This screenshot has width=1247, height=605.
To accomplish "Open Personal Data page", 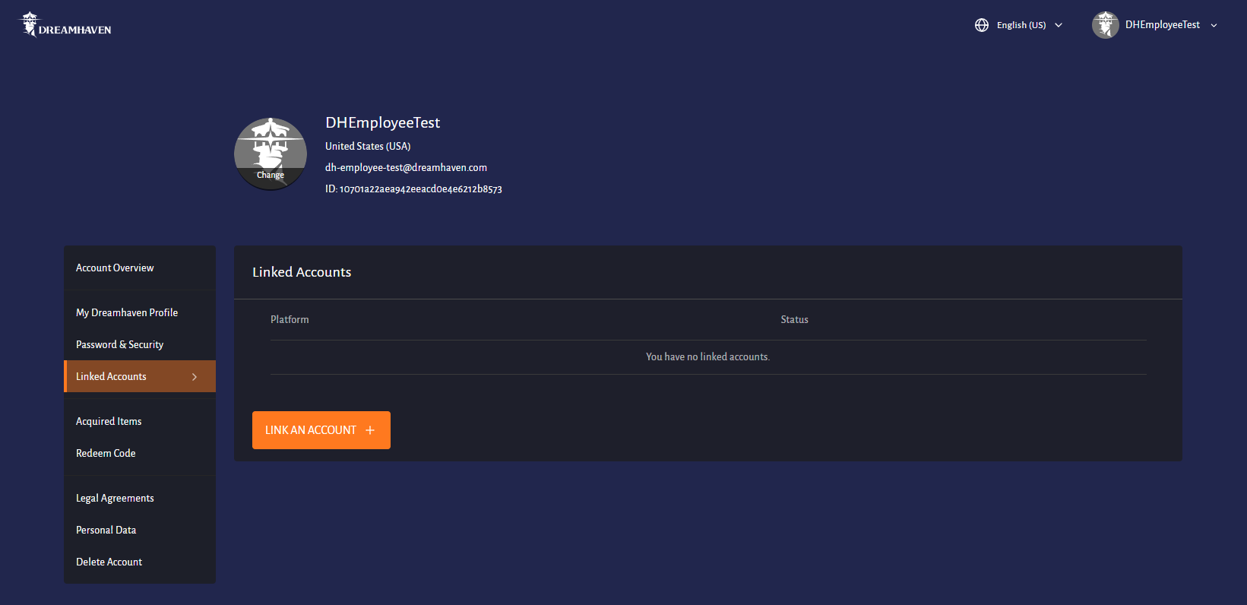I will (x=140, y=530).
